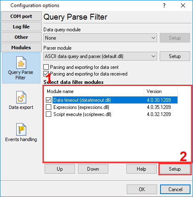
Task: Enable Parsing and exporting for data sent
Action: 46,67
